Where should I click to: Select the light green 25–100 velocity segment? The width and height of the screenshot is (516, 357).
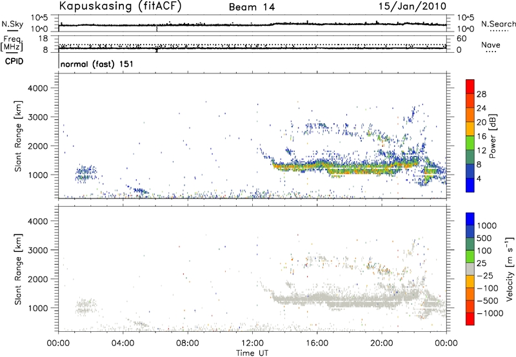click(470, 256)
